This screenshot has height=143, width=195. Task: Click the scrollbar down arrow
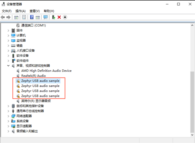(x=192, y=135)
